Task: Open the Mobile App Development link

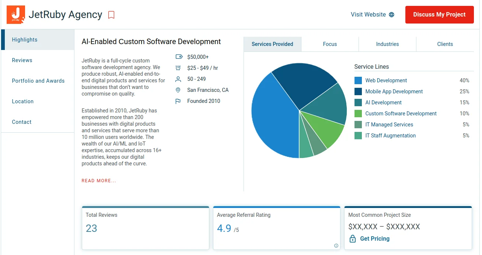Action: pos(394,91)
